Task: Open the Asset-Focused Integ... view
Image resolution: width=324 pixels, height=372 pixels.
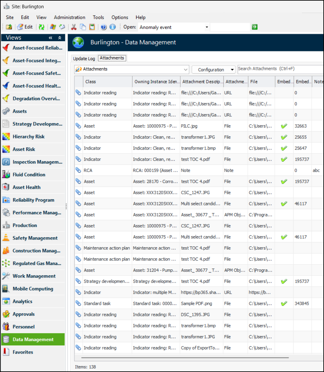Action: point(33,61)
